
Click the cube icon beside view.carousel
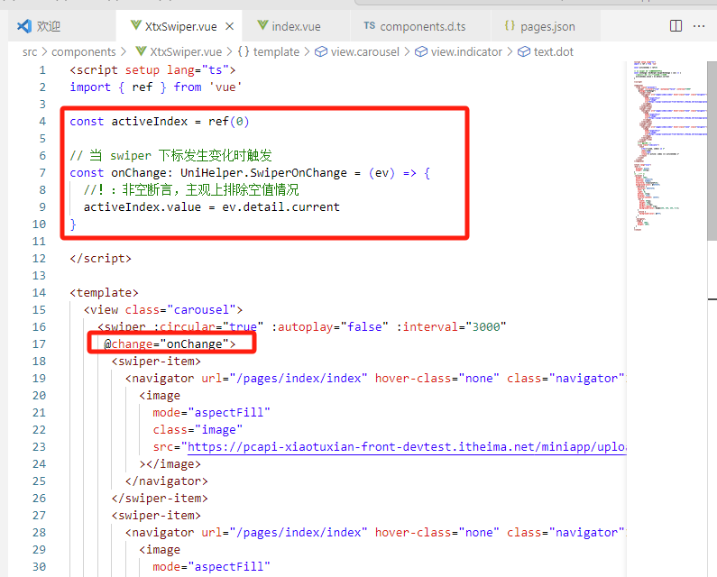(321, 51)
